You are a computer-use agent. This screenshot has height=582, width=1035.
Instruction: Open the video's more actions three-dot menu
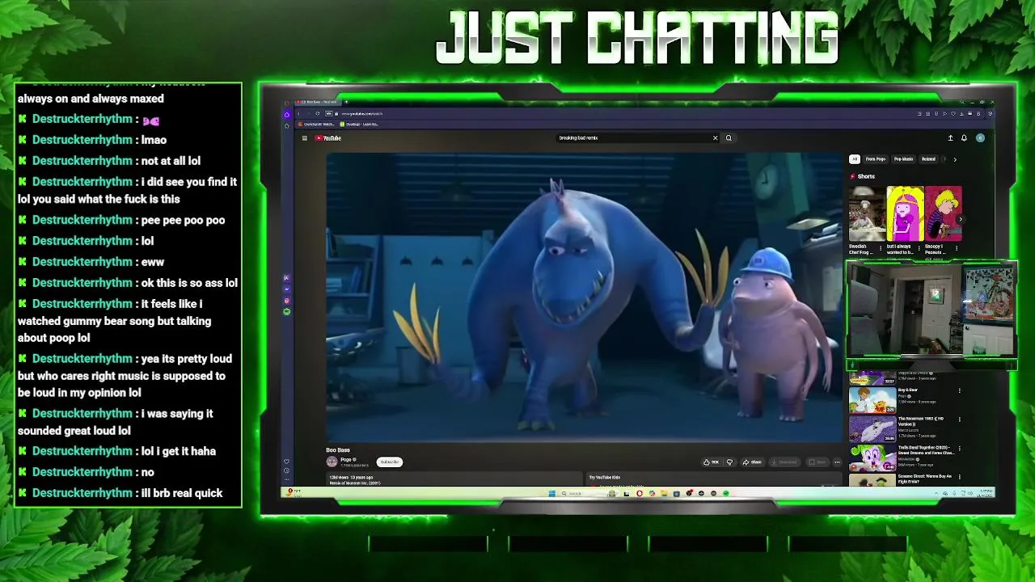coord(837,462)
